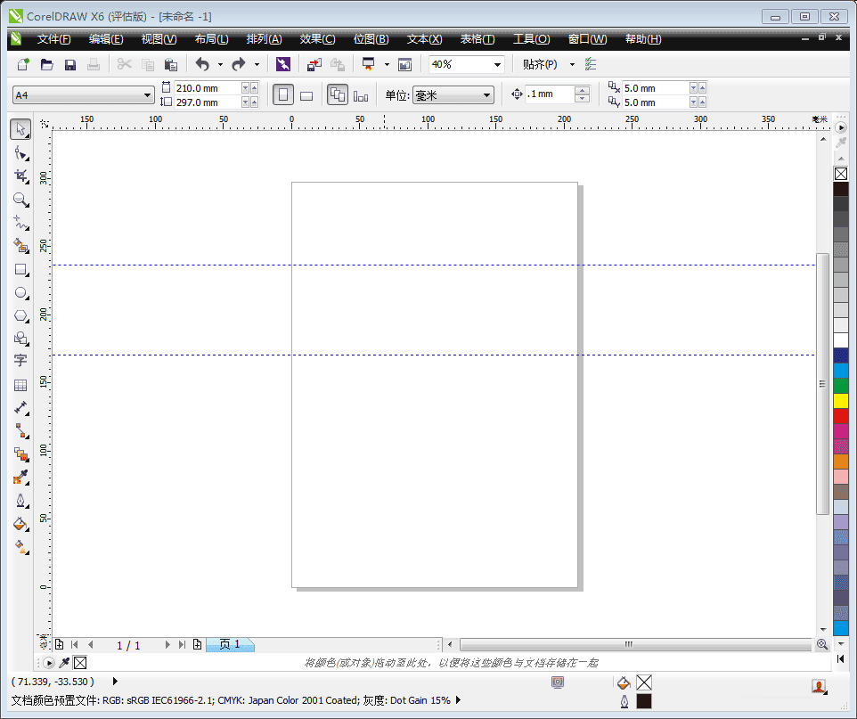The width and height of the screenshot is (857, 719).
Task: Choose the Ellipse tool
Action: point(20,292)
